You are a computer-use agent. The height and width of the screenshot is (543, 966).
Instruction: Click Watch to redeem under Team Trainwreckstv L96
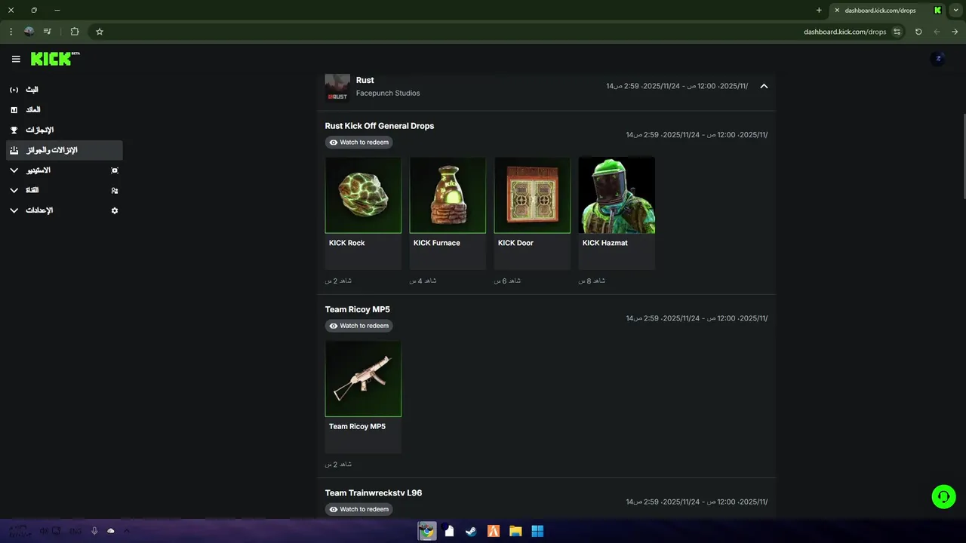click(x=359, y=509)
